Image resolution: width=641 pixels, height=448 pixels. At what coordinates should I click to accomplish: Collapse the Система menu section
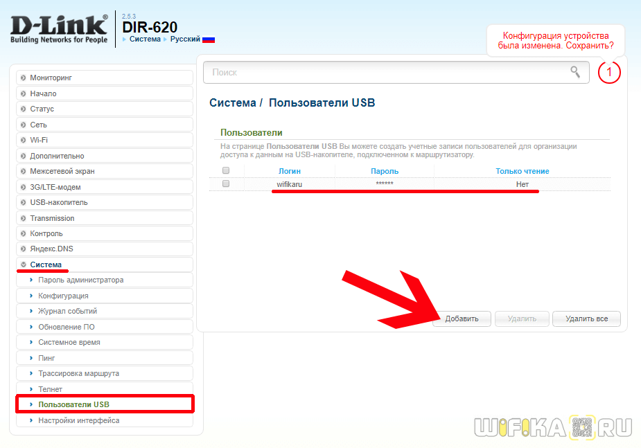click(46, 265)
